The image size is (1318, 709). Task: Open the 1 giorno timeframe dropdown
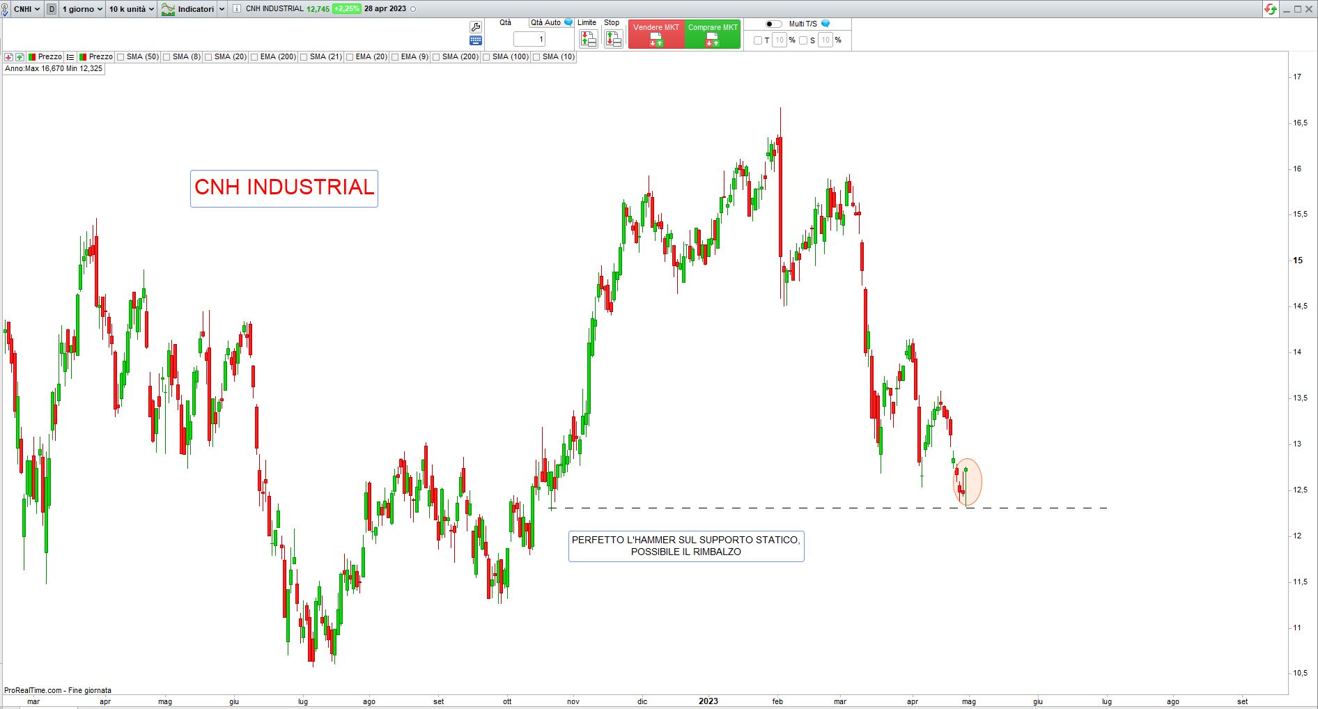point(82,9)
